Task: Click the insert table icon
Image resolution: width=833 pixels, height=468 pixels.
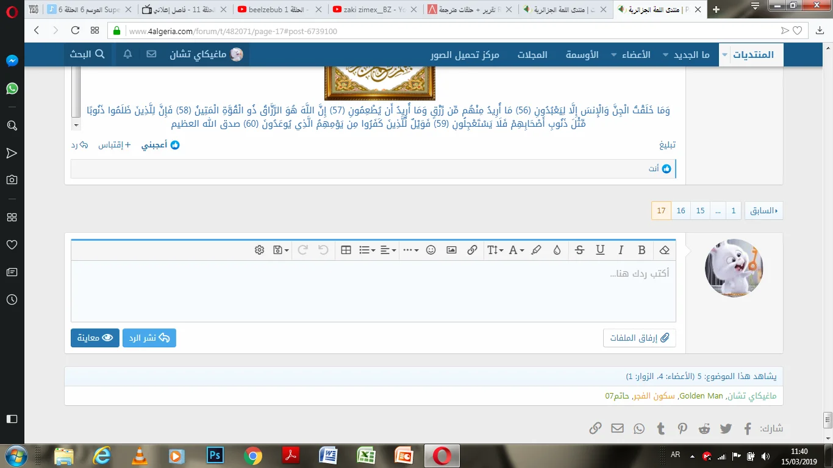Action: (x=346, y=250)
